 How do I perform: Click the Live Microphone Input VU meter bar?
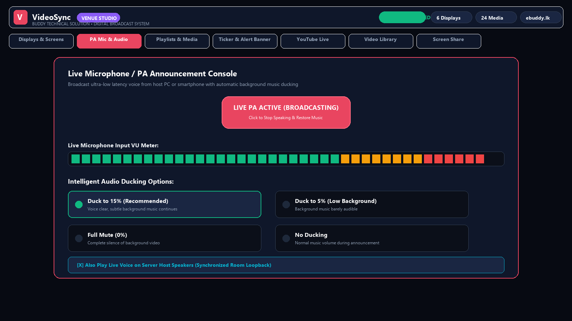286,159
